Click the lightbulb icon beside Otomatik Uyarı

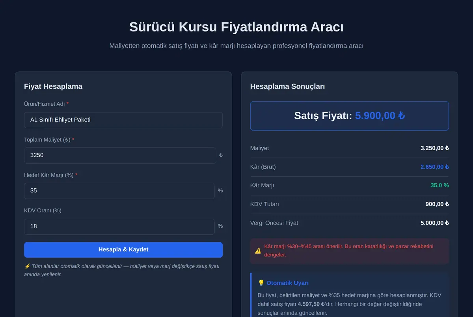261,283
